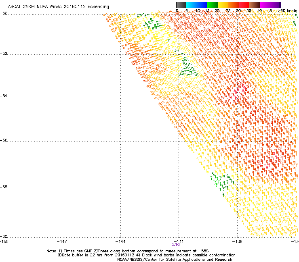
Task: Pick the yellow 20-25 knots color band
Action: point(223,5)
